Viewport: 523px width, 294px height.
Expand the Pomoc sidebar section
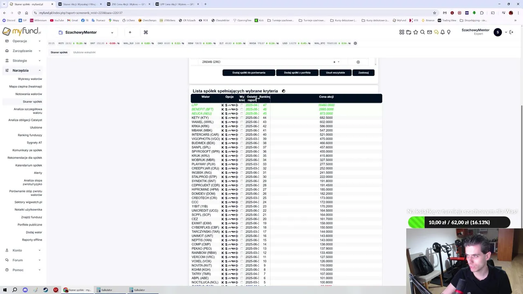(23, 270)
